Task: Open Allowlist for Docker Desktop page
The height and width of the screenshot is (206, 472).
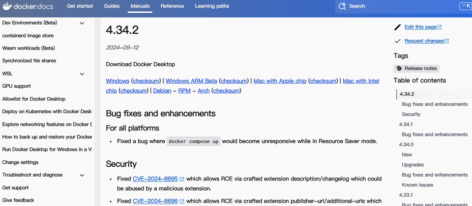Action: point(34,99)
